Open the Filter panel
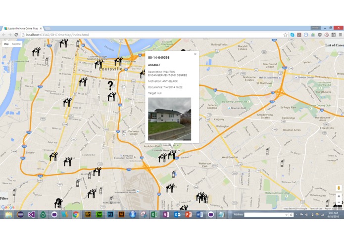Viewport: 344px width, 244px height. tap(4, 198)
